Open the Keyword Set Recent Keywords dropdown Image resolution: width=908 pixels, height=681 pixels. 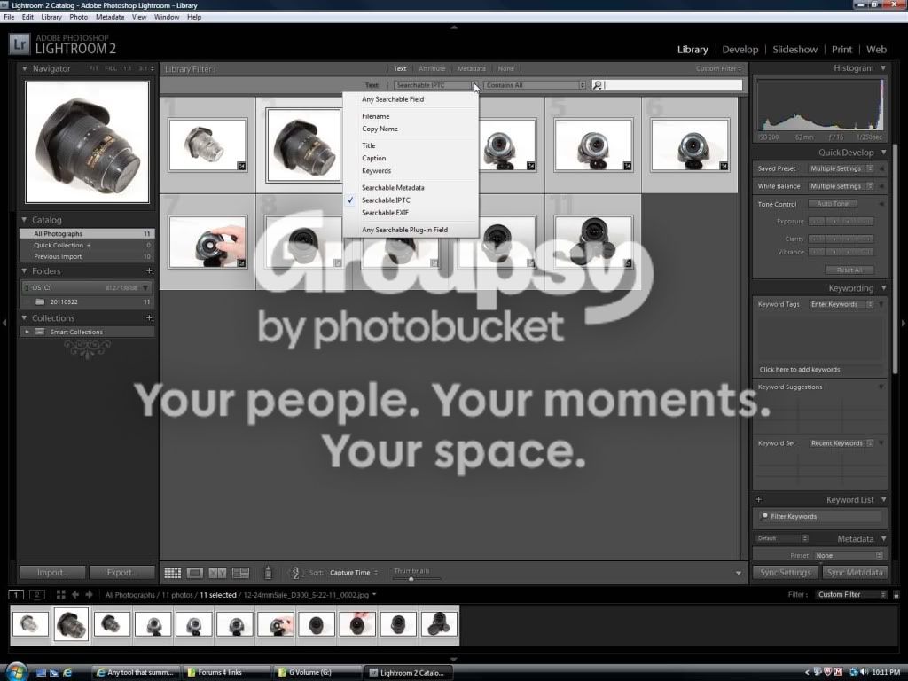pyautogui.click(x=841, y=443)
